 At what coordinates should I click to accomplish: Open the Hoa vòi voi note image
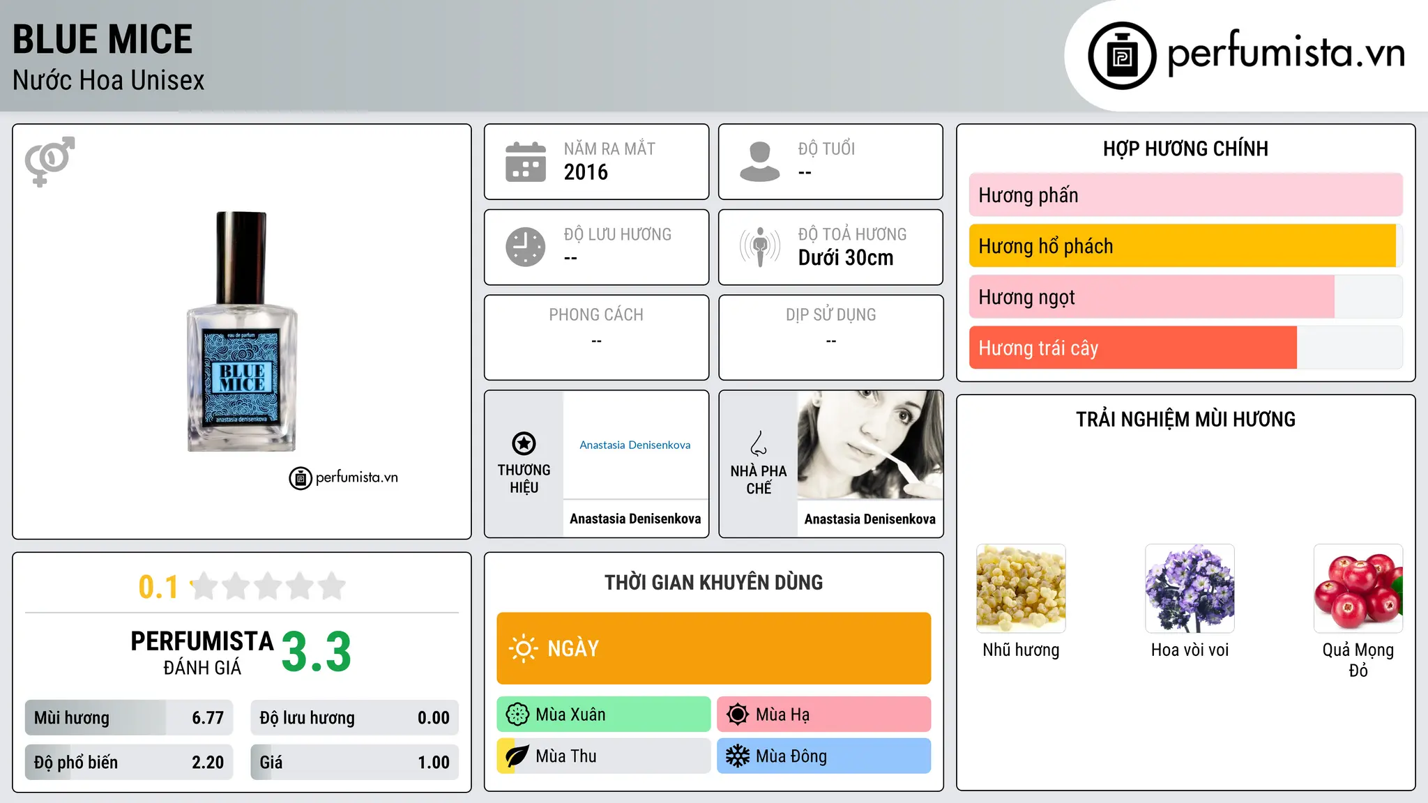tap(1190, 588)
